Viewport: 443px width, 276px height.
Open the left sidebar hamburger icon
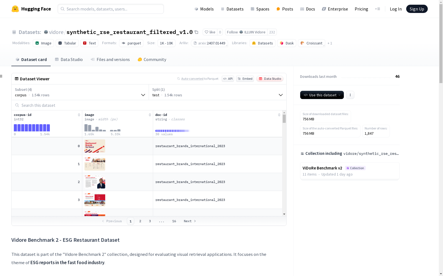point(1,76)
